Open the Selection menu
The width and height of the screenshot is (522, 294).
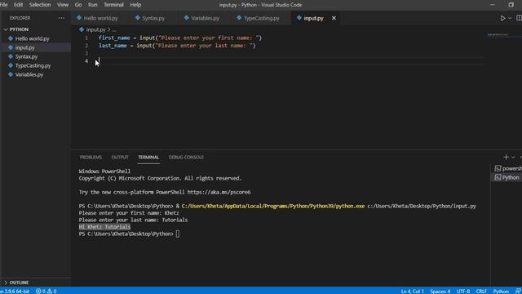tap(40, 5)
